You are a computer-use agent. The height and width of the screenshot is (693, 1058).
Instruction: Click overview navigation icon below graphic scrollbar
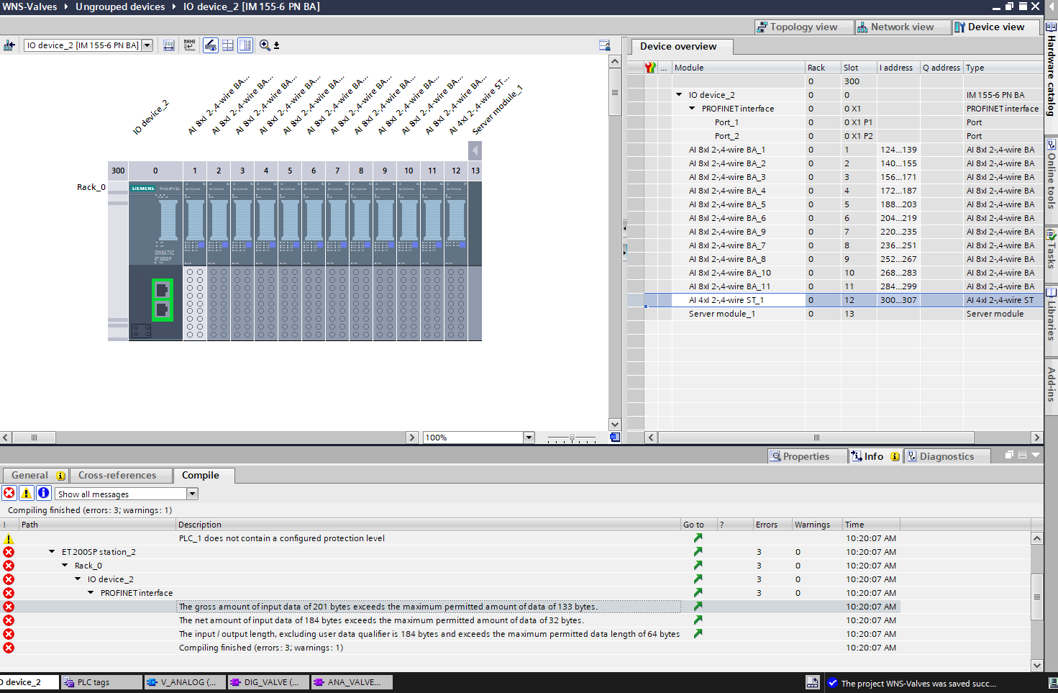click(x=615, y=438)
